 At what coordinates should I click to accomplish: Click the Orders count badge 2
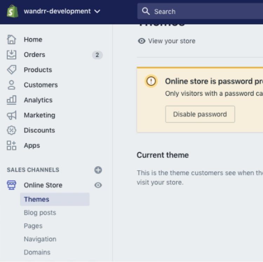coord(97,55)
